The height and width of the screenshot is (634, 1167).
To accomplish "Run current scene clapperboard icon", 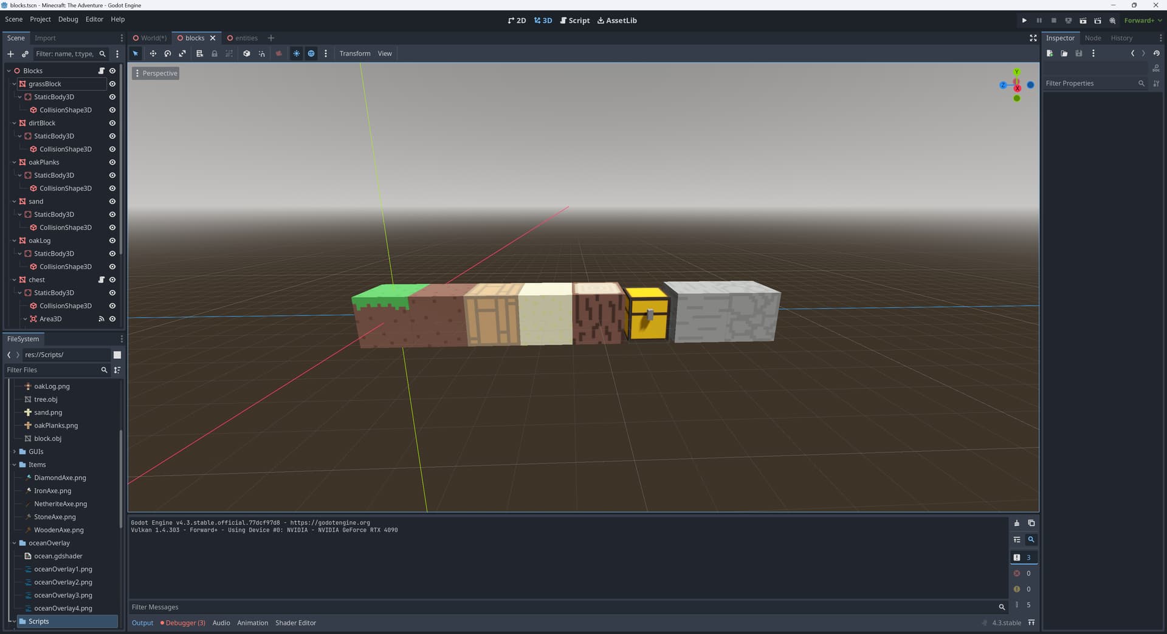I will pyautogui.click(x=1083, y=21).
